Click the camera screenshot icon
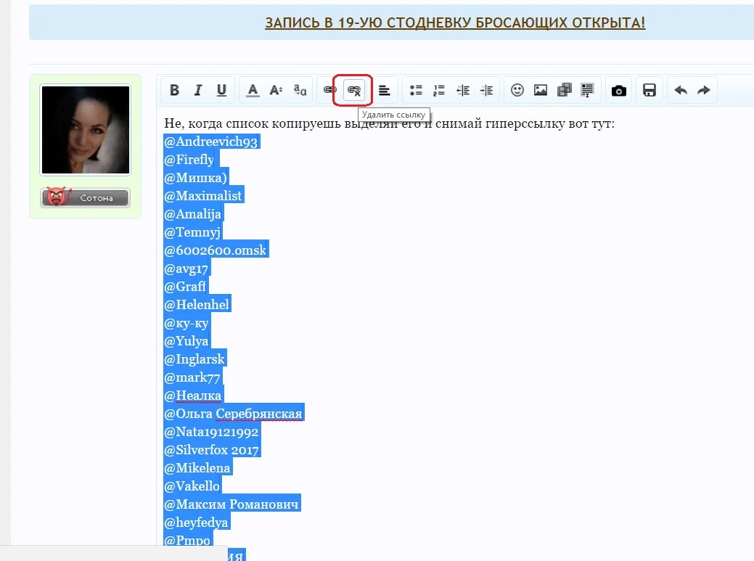Screen dimensions: 754x561 coord(618,89)
